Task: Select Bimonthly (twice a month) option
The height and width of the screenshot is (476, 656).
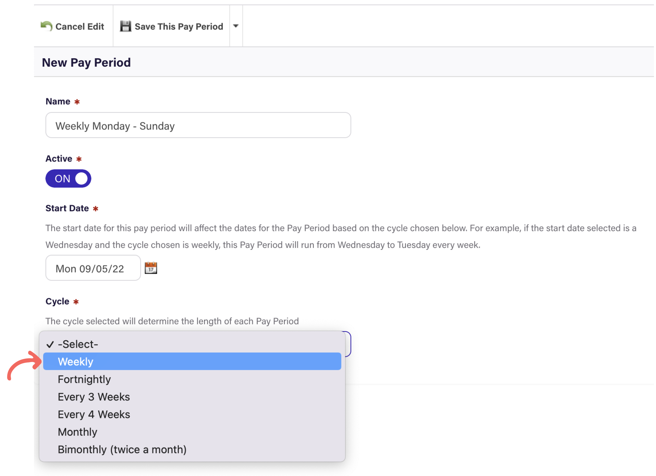Action: (192, 450)
